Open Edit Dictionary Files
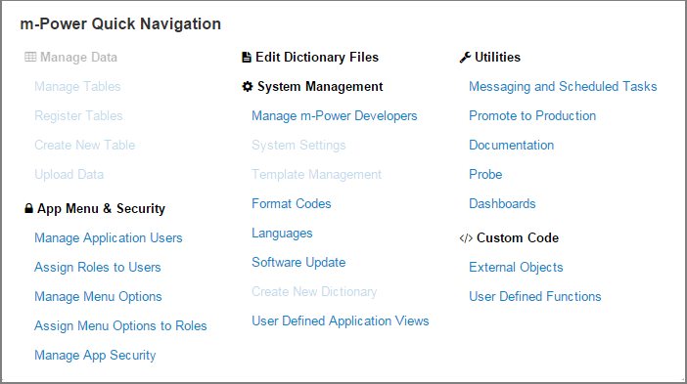 point(317,58)
